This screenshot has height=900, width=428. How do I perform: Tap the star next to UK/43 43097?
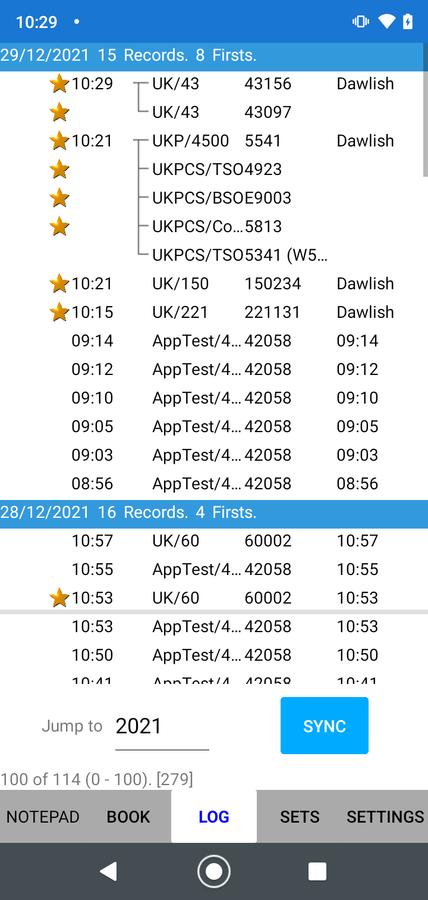click(59, 112)
